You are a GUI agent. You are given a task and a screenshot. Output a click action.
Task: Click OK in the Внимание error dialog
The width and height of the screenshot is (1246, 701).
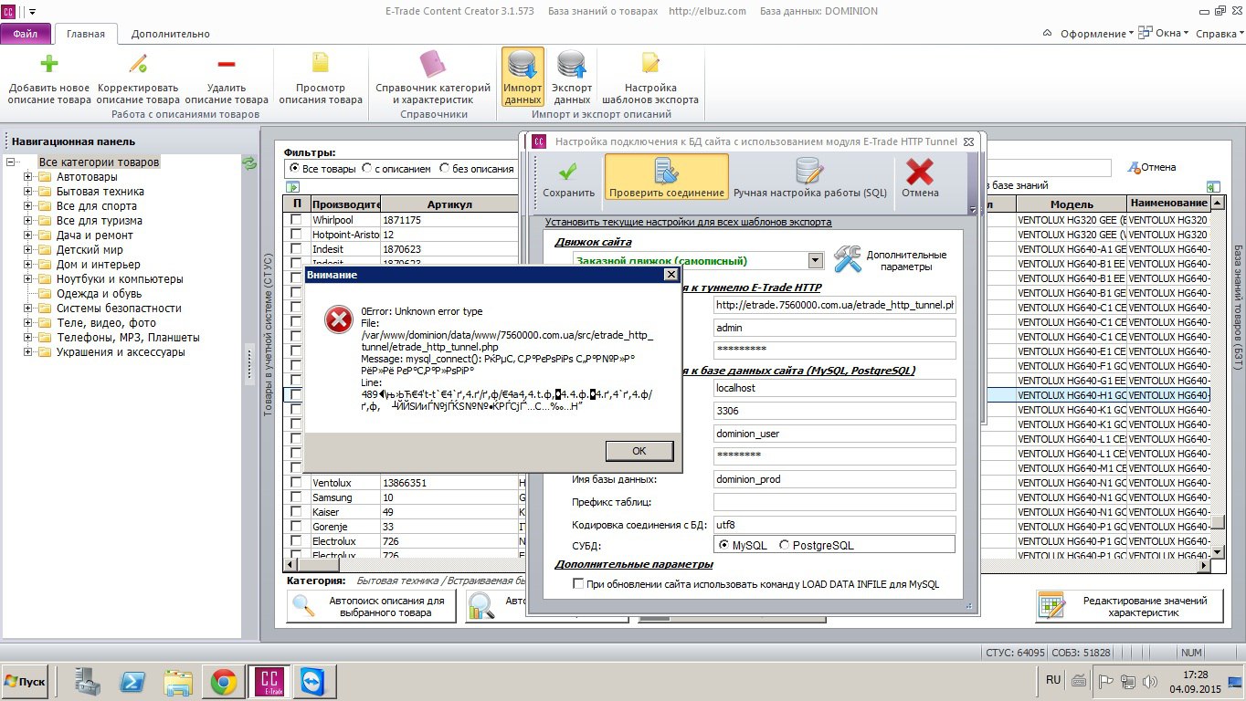(639, 451)
